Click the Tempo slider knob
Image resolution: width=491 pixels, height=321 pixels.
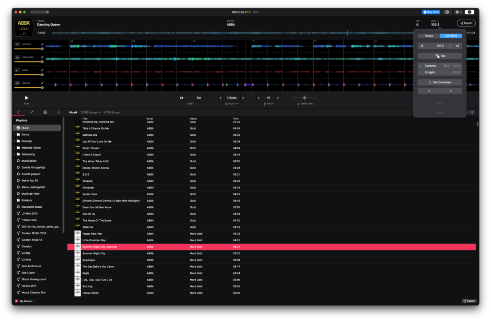tap(304, 98)
